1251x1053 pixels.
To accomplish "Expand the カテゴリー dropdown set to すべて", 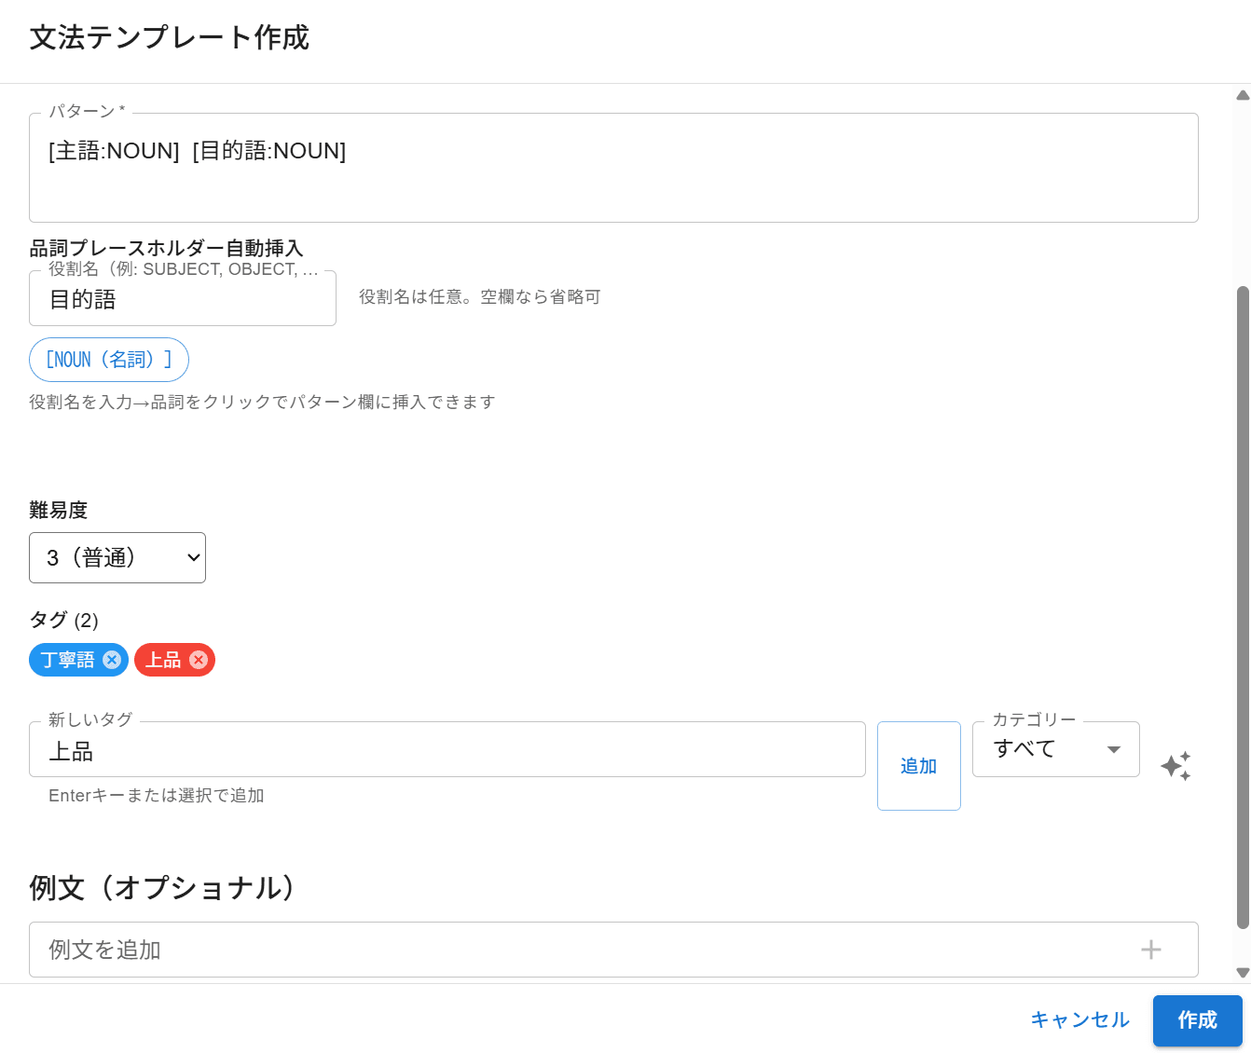I will (x=1042, y=749).
